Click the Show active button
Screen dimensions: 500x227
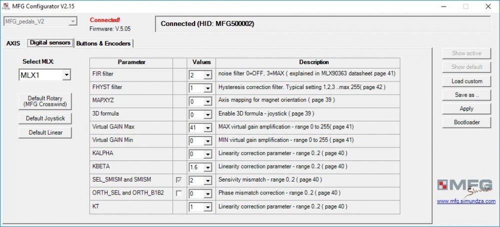click(466, 53)
